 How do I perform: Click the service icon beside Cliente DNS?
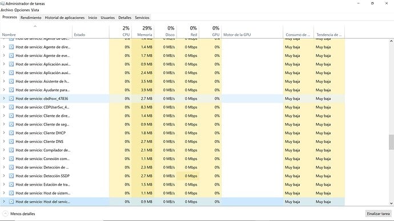tap(11, 142)
